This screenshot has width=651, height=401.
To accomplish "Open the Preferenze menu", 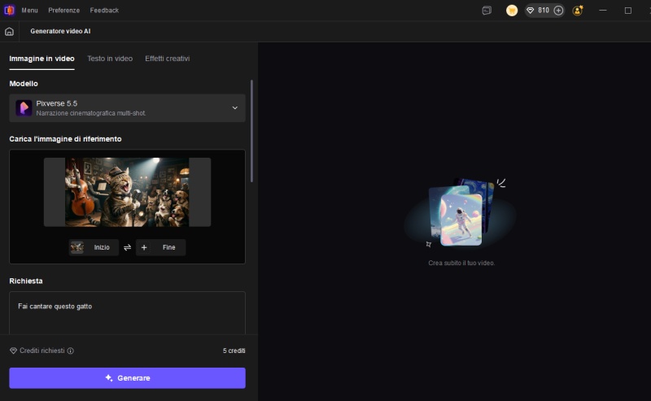I will (x=63, y=11).
